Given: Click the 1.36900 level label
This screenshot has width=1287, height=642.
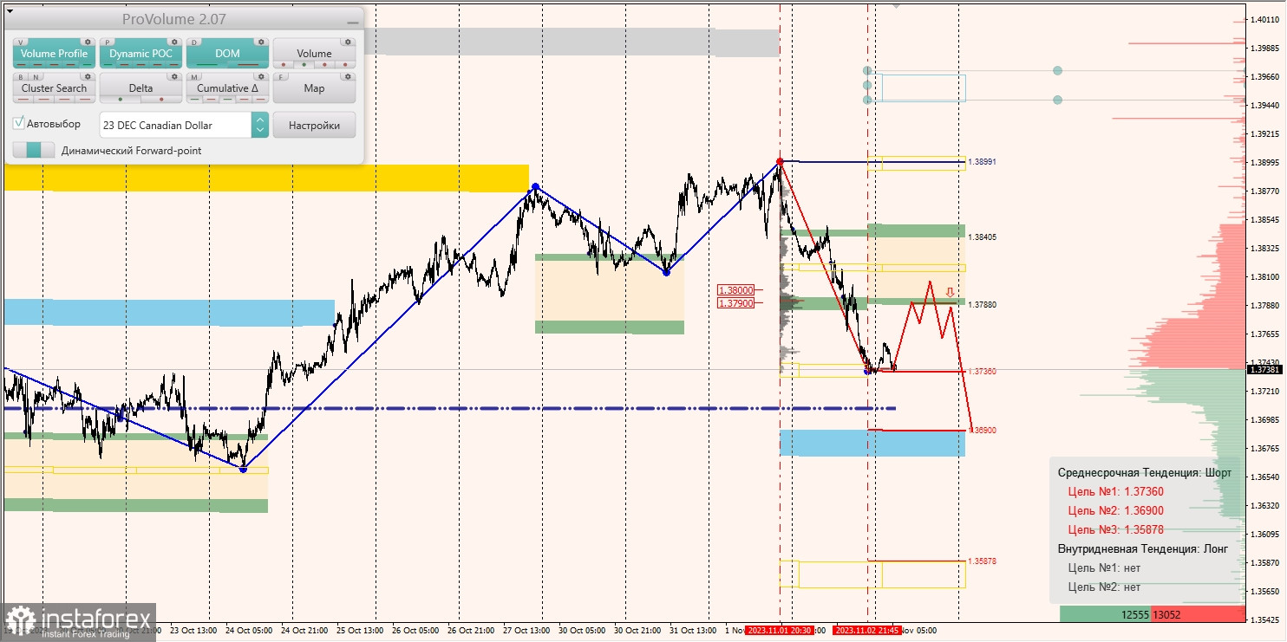Looking at the screenshot, I should [982, 430].
